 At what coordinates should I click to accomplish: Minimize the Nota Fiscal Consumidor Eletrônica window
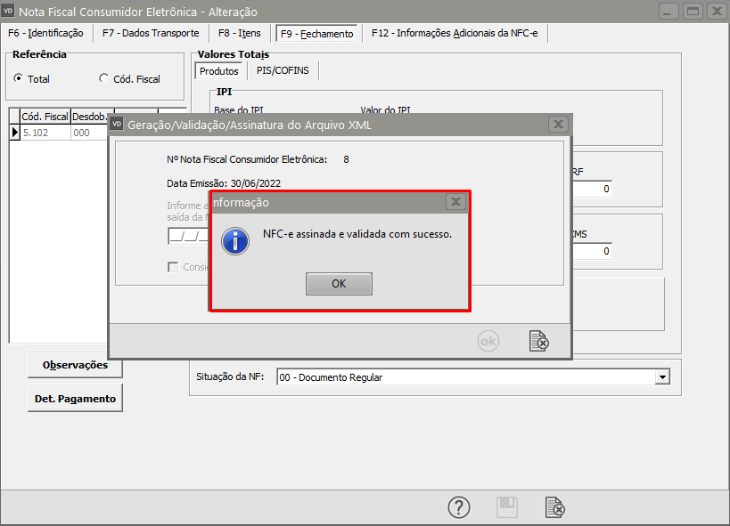coord(668,12)
